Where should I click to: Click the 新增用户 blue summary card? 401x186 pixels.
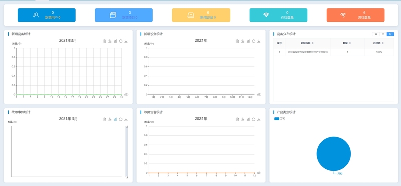pos(47,15)
